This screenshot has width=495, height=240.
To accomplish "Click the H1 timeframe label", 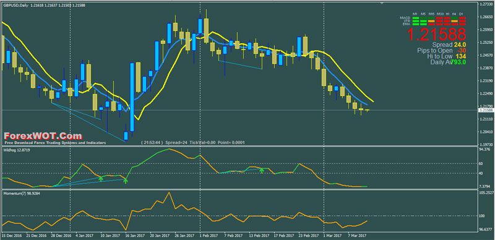I will (448, 14).
